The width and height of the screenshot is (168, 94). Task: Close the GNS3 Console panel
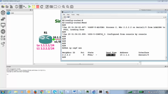pyautogui.click(x=167, y=67)
